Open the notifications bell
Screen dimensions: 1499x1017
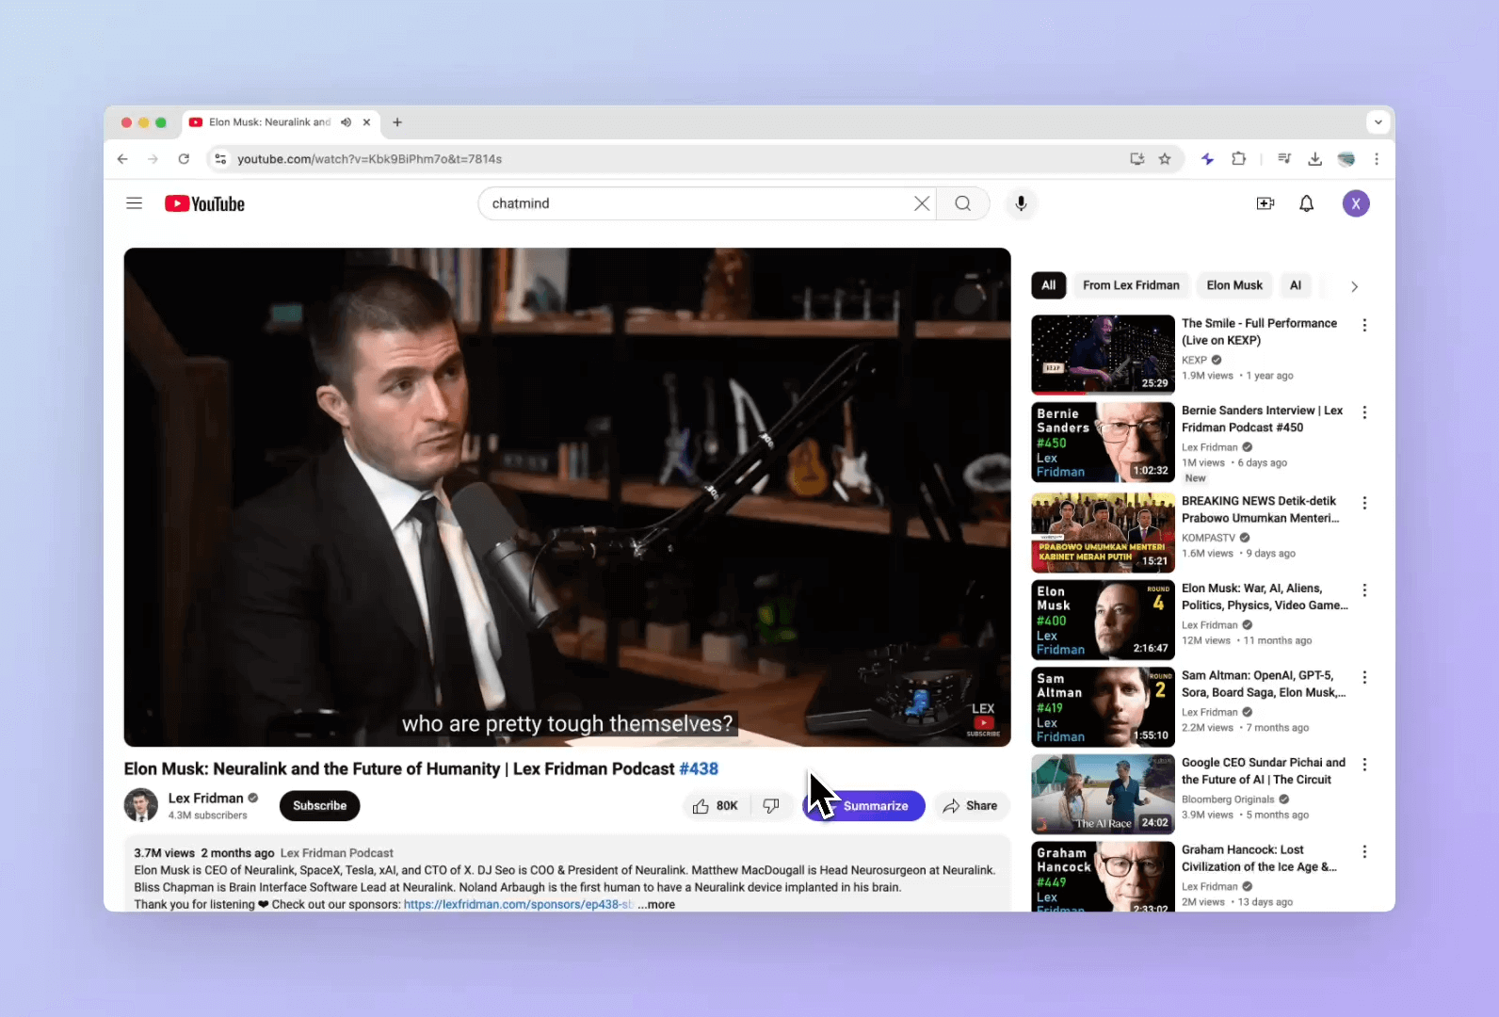[1306, 203]
